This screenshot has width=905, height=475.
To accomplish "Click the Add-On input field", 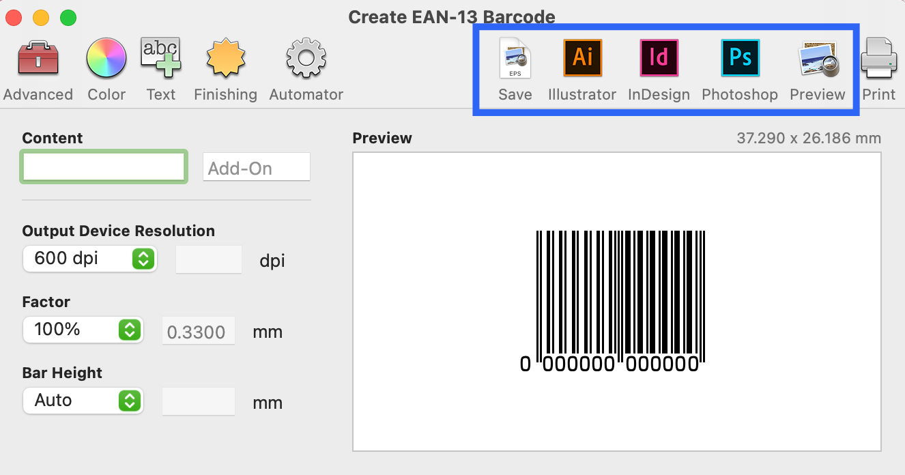I will pos(257,167).
